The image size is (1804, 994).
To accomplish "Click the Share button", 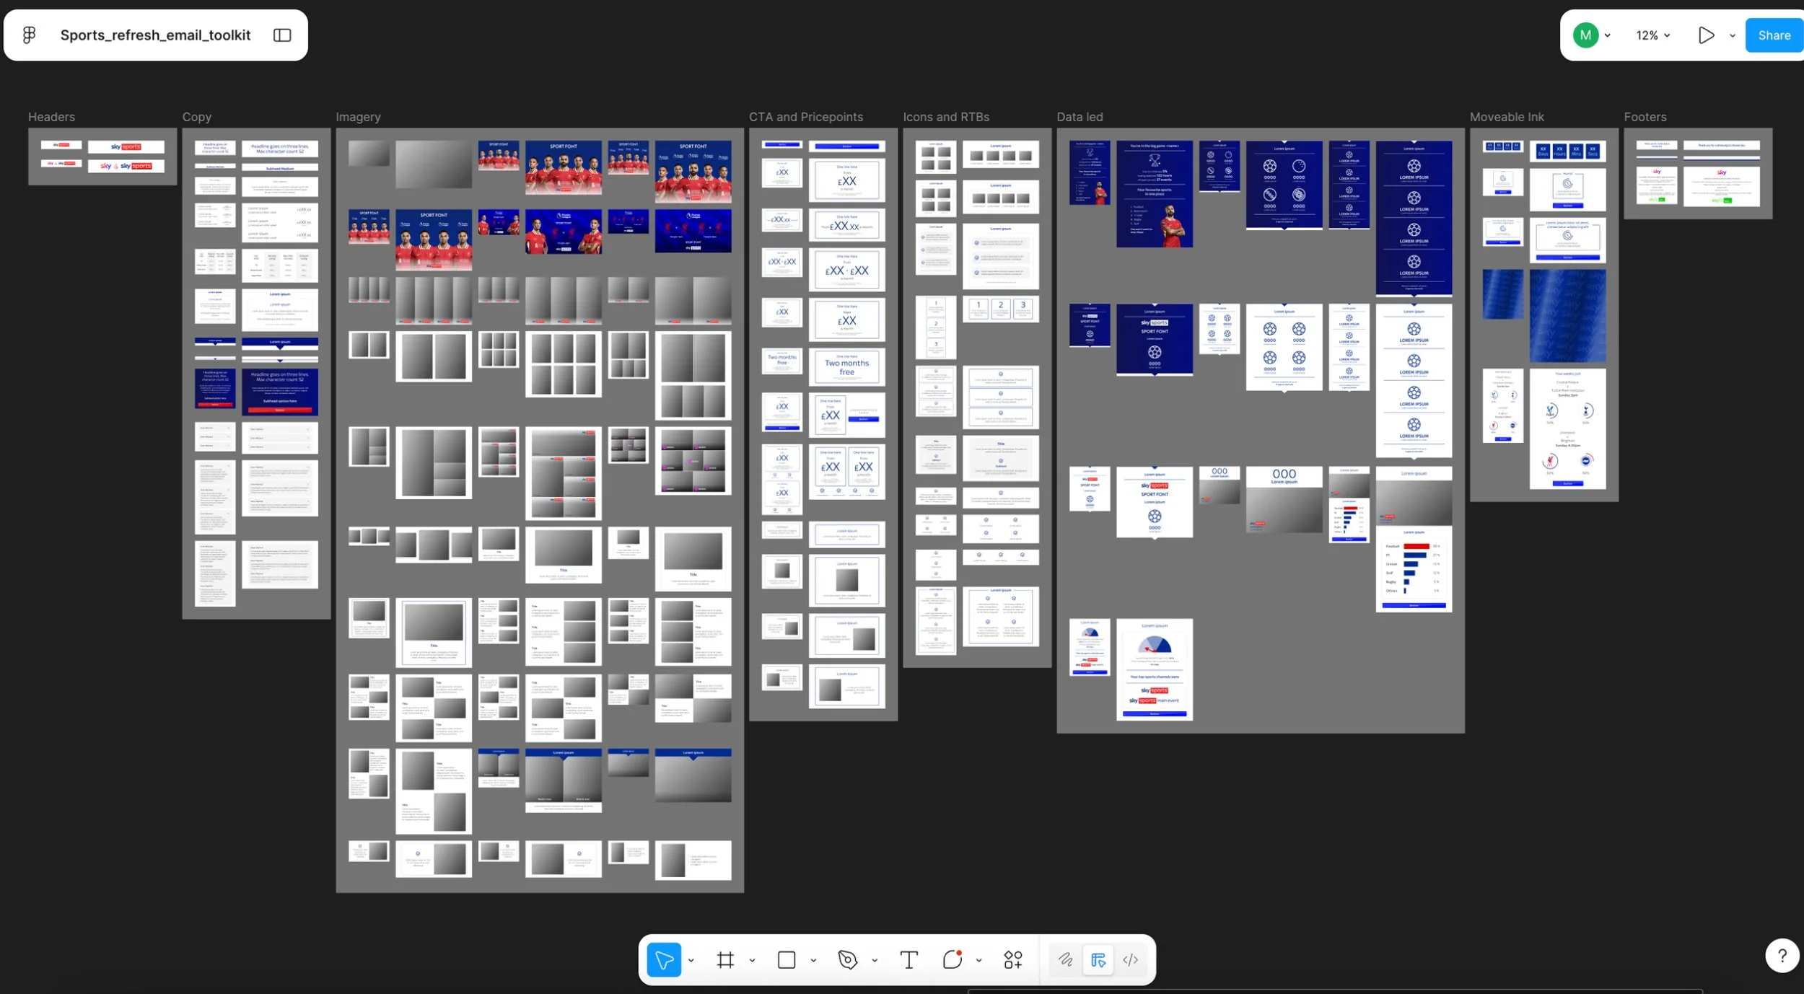I will (x=1774, y=35).
